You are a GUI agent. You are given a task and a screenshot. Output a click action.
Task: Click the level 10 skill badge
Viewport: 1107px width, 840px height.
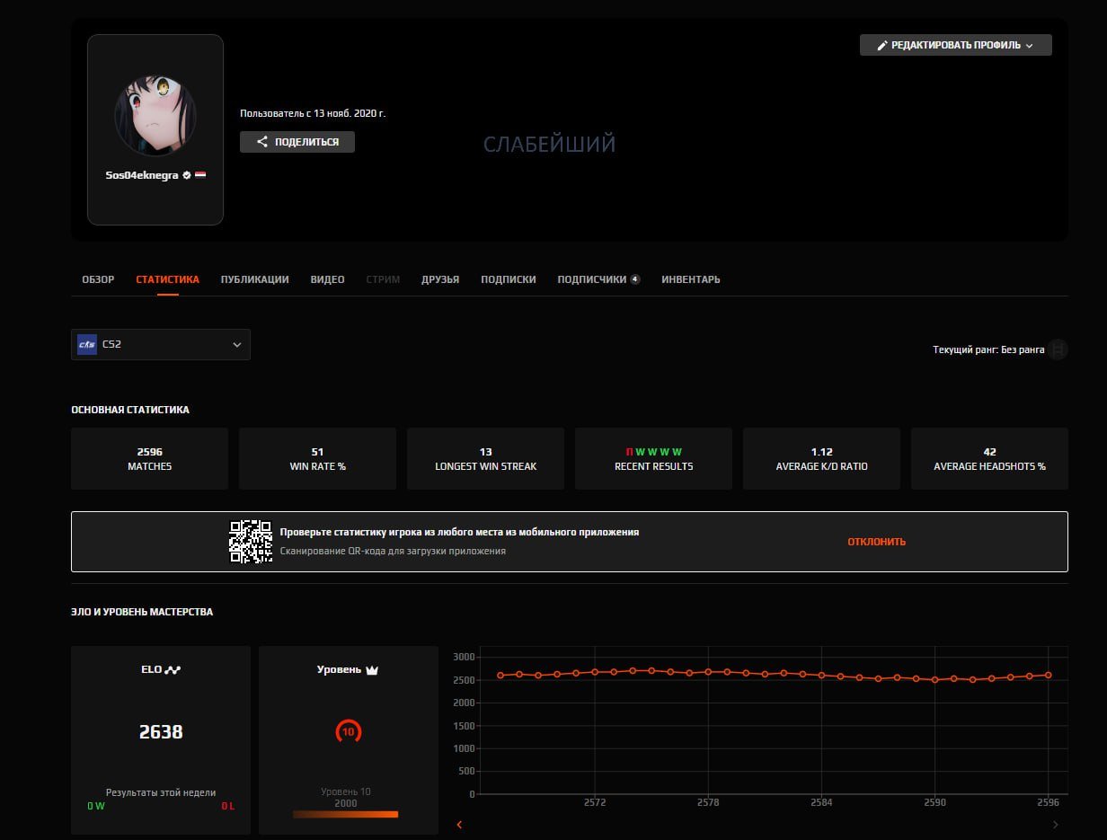[348, 731]
